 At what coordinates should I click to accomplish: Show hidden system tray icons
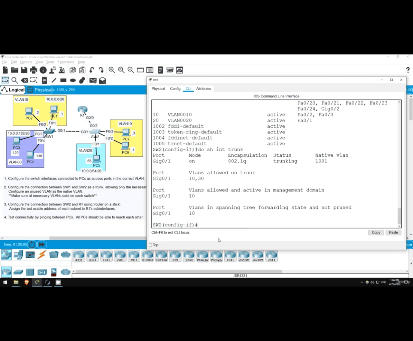pos(362,282)
